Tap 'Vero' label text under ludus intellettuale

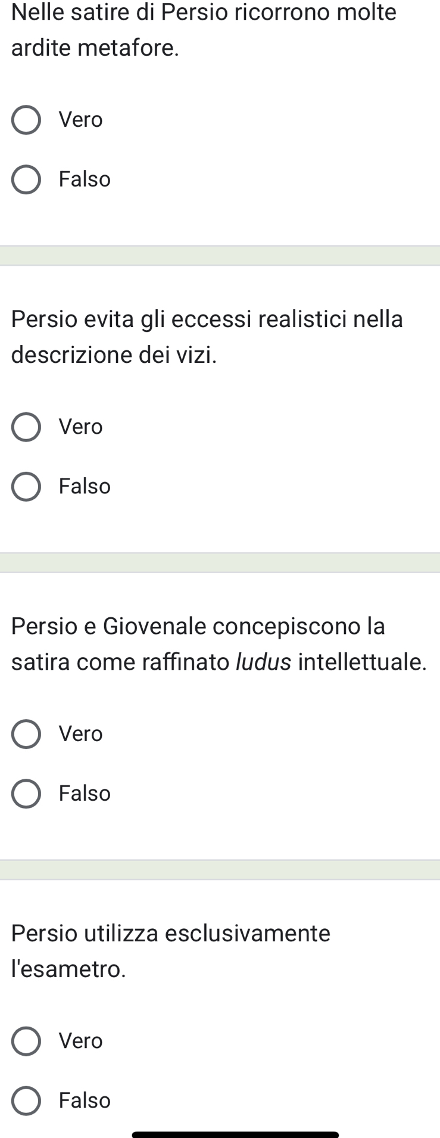81,734
